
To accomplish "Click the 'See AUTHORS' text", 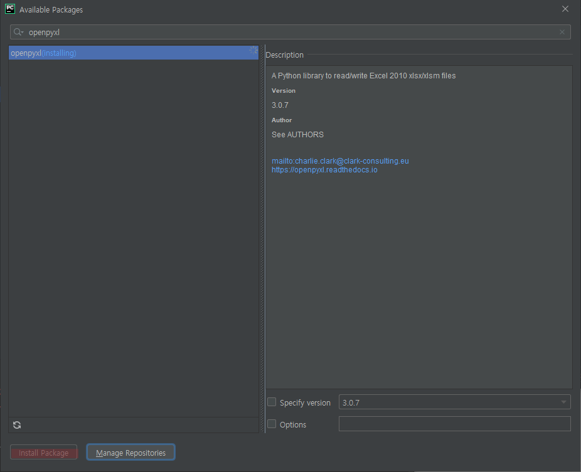I will point(297,135).
